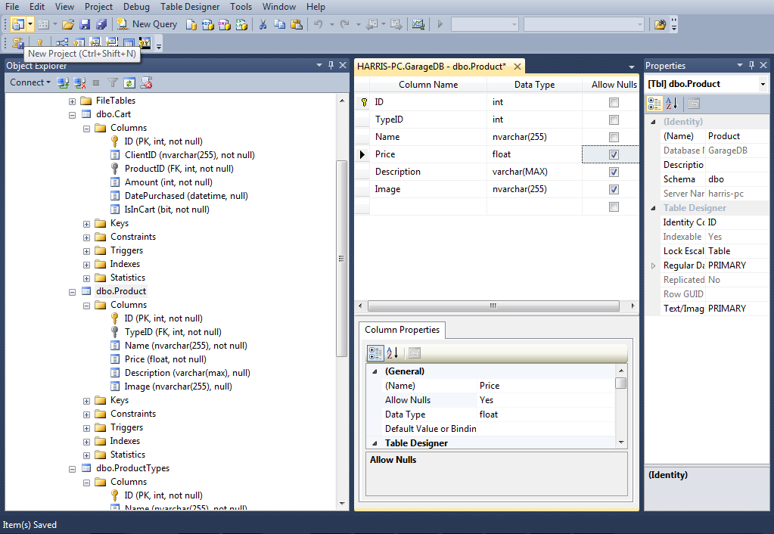Click the Object Explorer vertical scrollbar thumb

[341, 258]
